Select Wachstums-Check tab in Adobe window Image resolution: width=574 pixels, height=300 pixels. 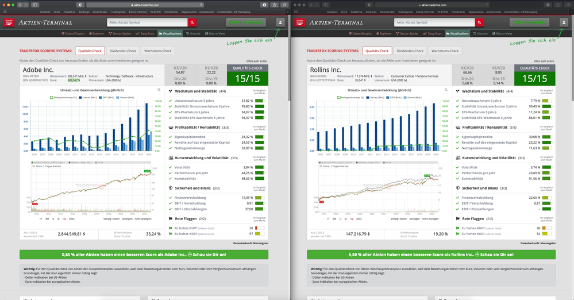158,51
